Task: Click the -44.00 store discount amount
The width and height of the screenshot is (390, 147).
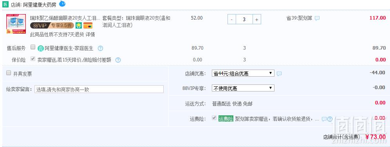Action: click(x=377, y=72)
